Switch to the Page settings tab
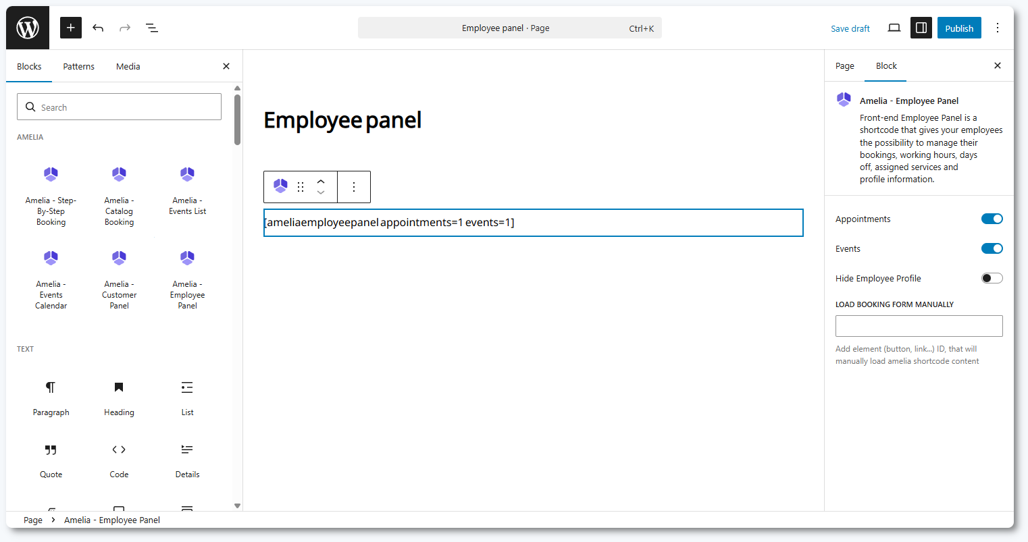The image size is (1028, 542). click(x=844, y=66)
